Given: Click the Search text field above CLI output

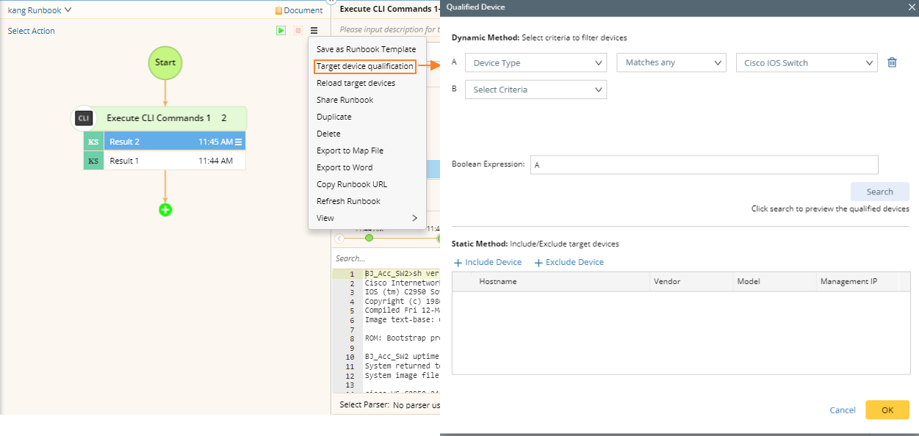Looking at the screenshot, I should 386,258.
